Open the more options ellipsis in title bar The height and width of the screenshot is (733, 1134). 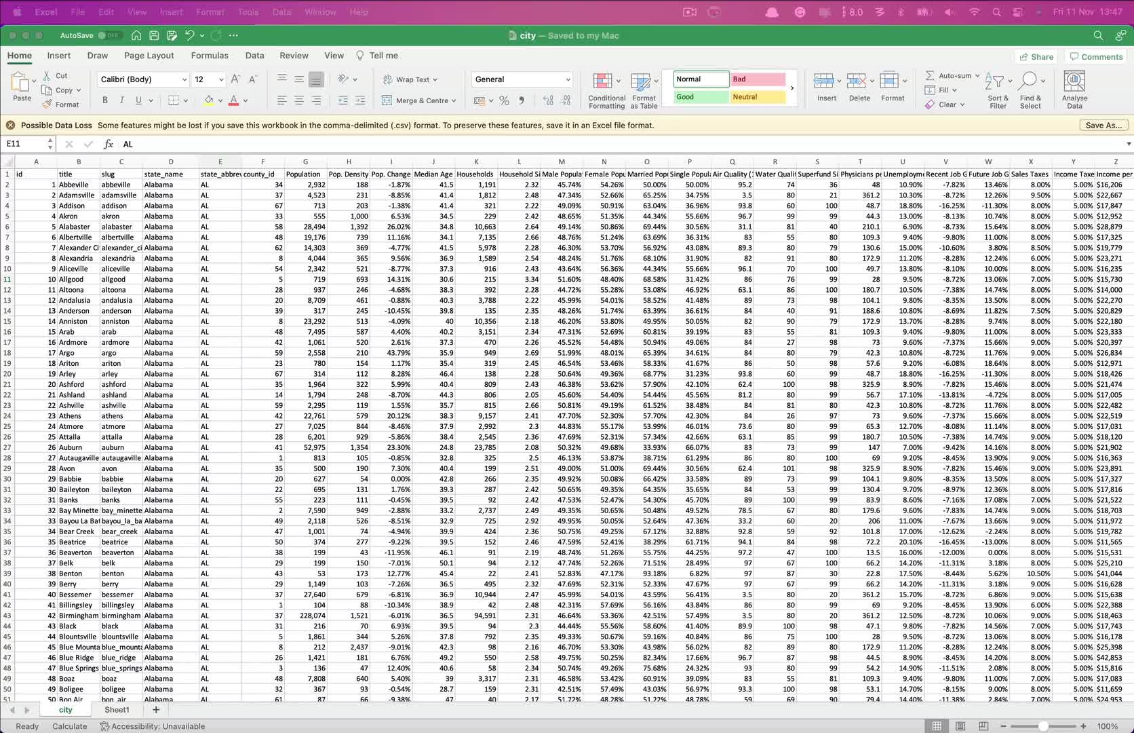[233, 35]
